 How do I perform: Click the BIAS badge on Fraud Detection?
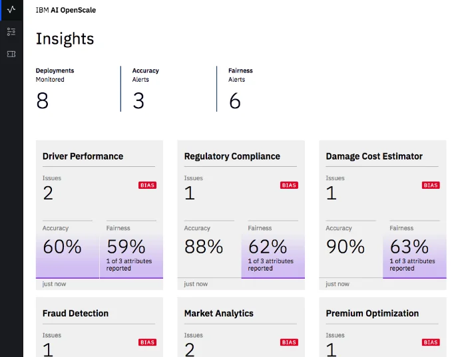tap(148, 342)
